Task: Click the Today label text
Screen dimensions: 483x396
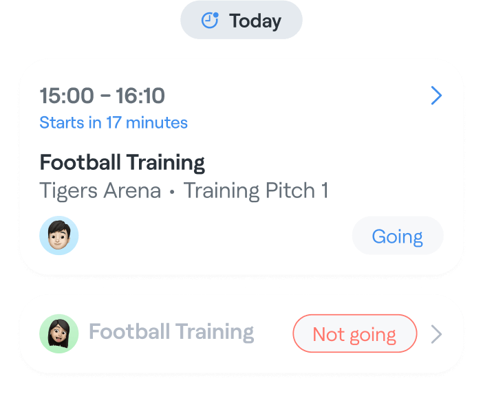Action: (255, 21)
